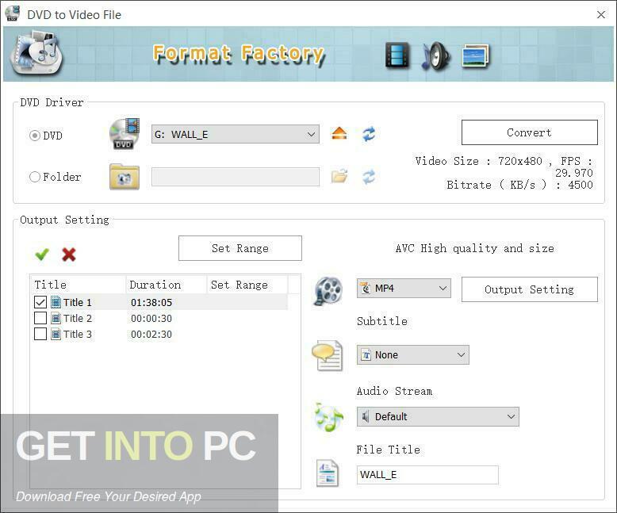The width and height of the screenshot is (617, 513).
Task: Click AVC High quality and size text
Action: pos(474,248)
